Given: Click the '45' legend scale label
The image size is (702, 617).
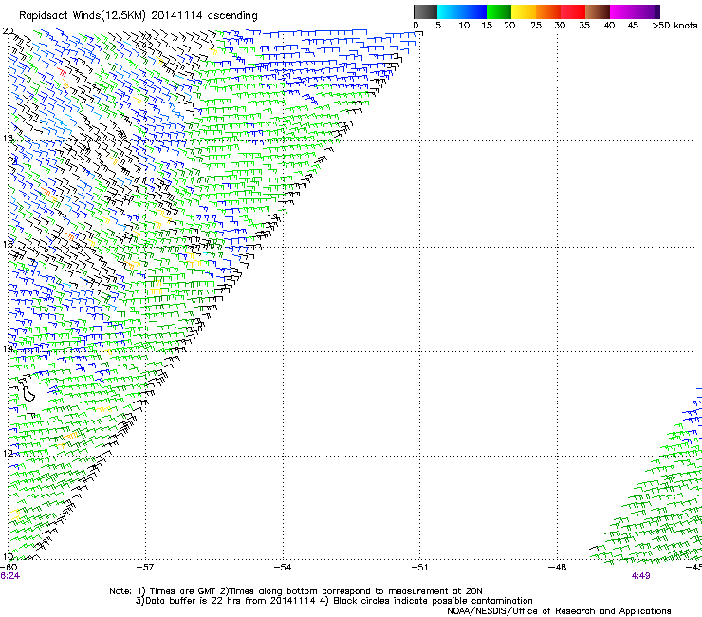Looking at the screenshot, I should tap(633, 25).
